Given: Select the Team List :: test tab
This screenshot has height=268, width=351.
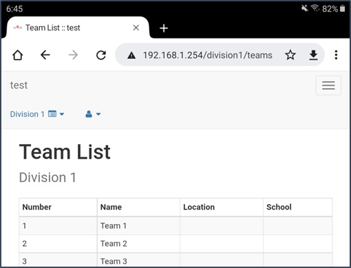Looking at the screenshot, I should pos(78,27).
